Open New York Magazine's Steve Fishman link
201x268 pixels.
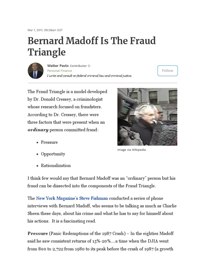click(72, 198)
